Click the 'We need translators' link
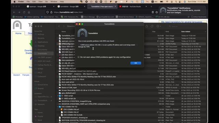The width and height of the screenshot is (219, 123). (182, 22)
